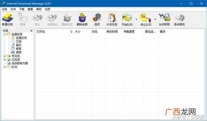Open the 文件 menu
Image resolution: width=207 pixels, height=121 pixels.
(x=13, y=9)
